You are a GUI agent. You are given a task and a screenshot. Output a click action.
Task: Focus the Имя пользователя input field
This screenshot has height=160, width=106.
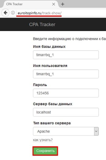click(66, 74)
